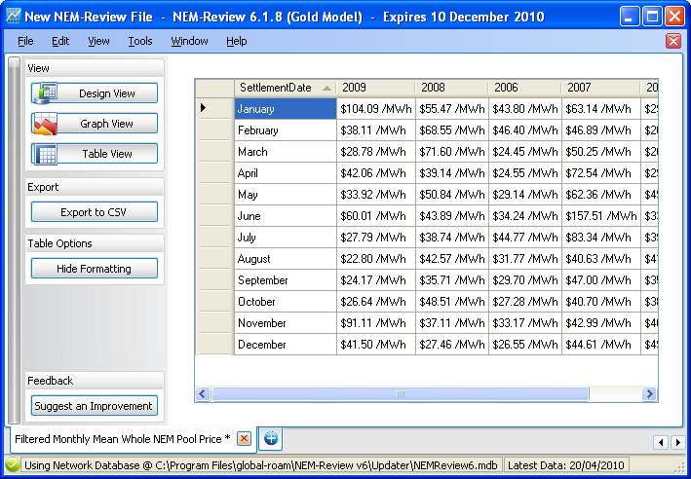Open the Window menu
691x479 pixels.
[189, 41]
